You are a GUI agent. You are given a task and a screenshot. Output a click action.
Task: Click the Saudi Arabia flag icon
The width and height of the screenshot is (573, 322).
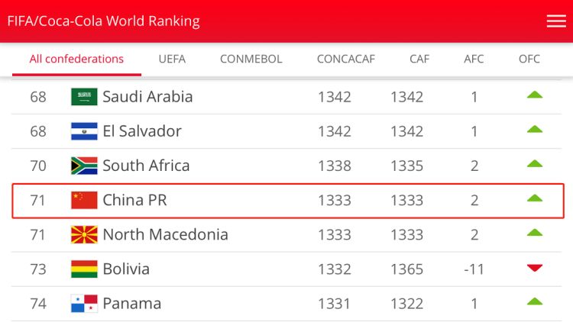click(x=84, y=97)
